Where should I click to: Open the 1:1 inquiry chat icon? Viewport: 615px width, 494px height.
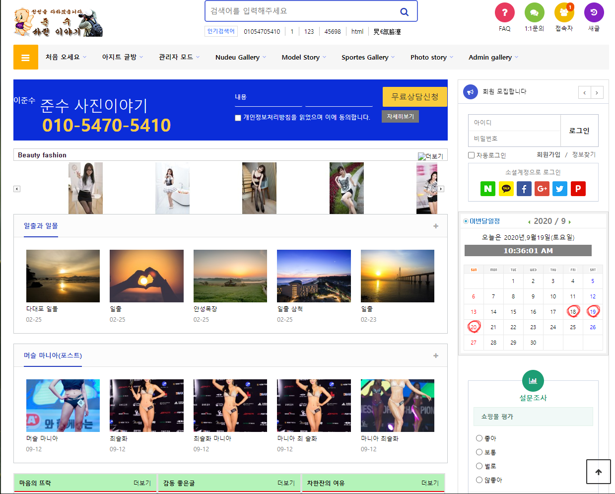click(534, 12)
